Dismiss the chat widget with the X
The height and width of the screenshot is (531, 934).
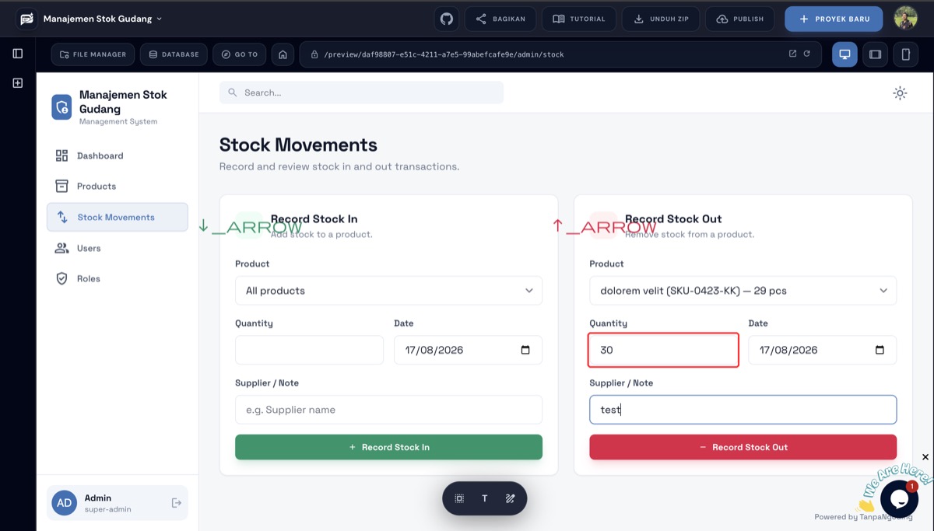pos(925,457)
